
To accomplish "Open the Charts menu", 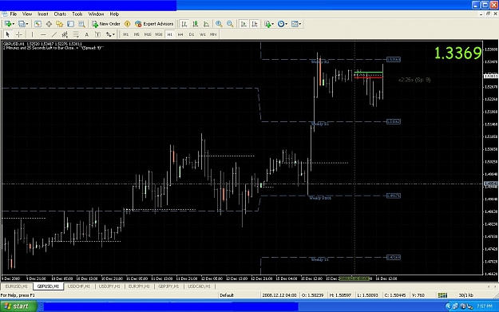I will click(60, 14).
